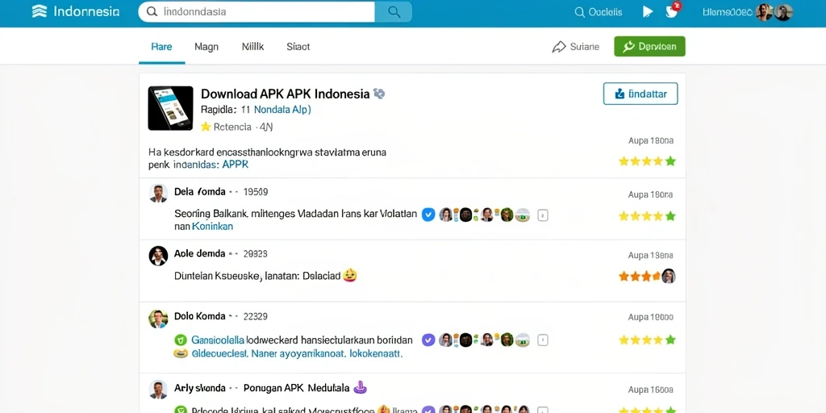
Task: Open Dela Yomda's avatar
Action: pos(158,193)
